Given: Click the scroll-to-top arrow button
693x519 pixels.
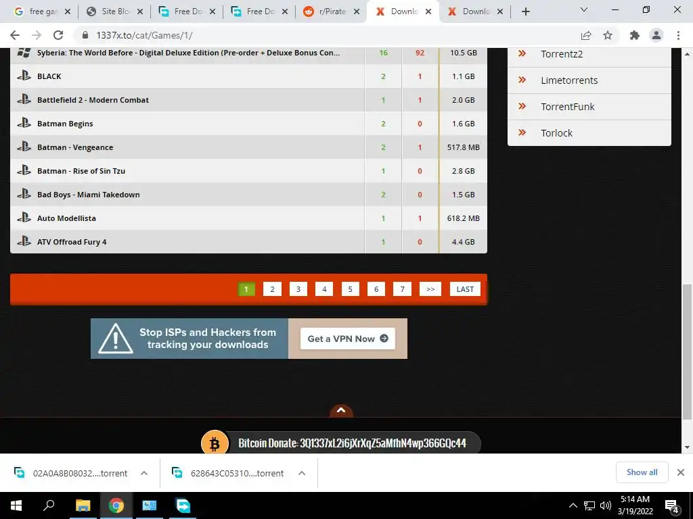Looking at the screenshot, I should pos(341,410).
